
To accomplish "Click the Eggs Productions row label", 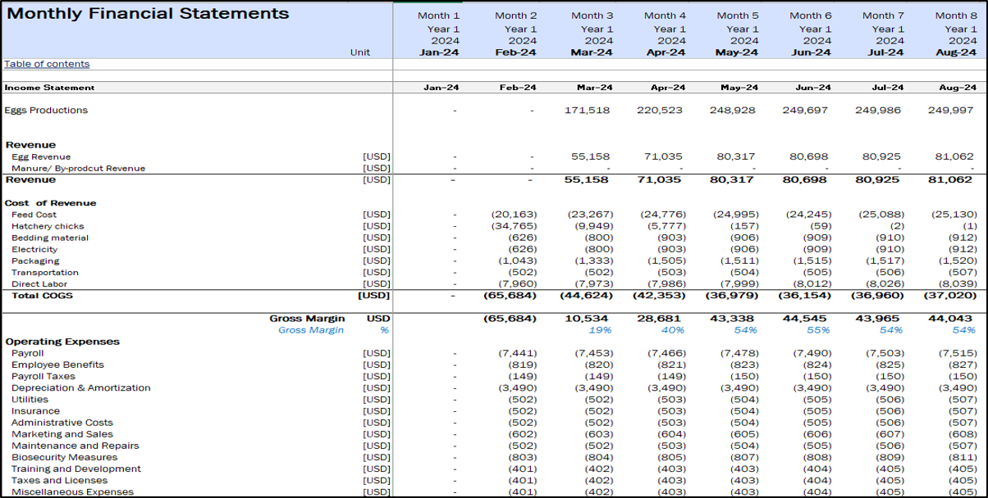I will (x=46, y=111).
